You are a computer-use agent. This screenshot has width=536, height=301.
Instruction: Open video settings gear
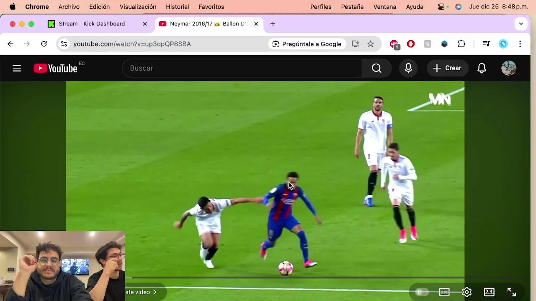click(x=467, y=292)
